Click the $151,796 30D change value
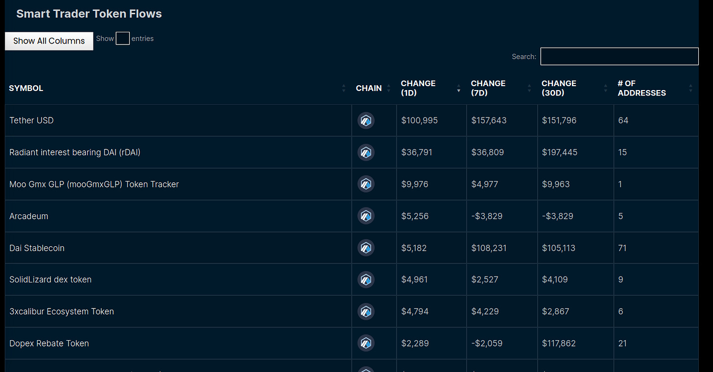 click(x=559, y=120)
